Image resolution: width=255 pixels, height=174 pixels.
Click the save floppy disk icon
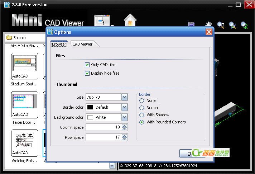[x=191, y=24]
